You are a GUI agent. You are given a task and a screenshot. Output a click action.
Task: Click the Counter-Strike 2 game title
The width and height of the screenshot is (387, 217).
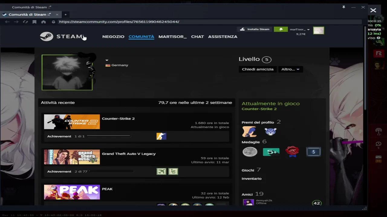tap(118, 118)
